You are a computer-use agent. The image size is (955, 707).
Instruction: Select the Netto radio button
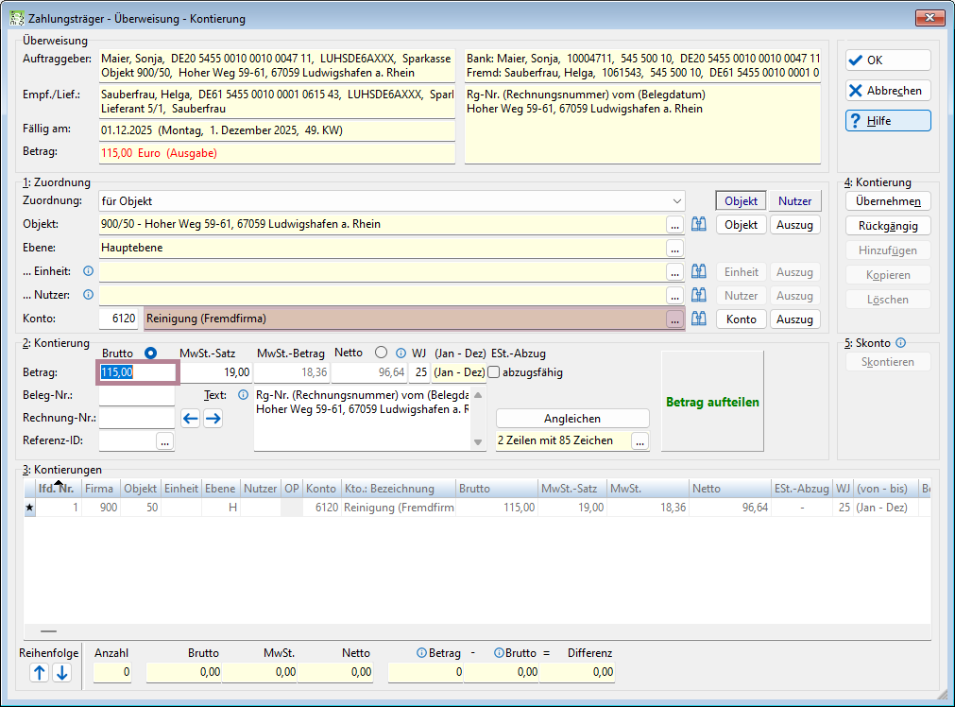pyautogui.click(x=382, y=353)
